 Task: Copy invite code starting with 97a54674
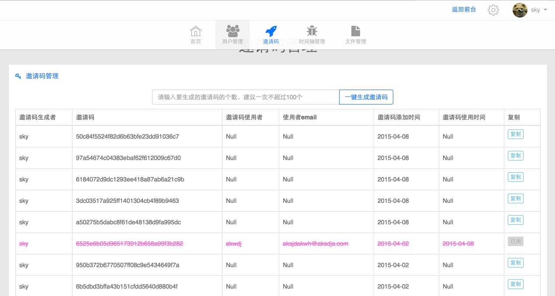[516, 156]
